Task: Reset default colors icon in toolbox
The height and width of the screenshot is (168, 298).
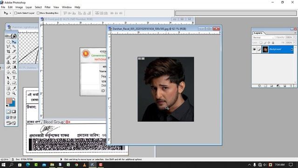Action: [7, 106]
